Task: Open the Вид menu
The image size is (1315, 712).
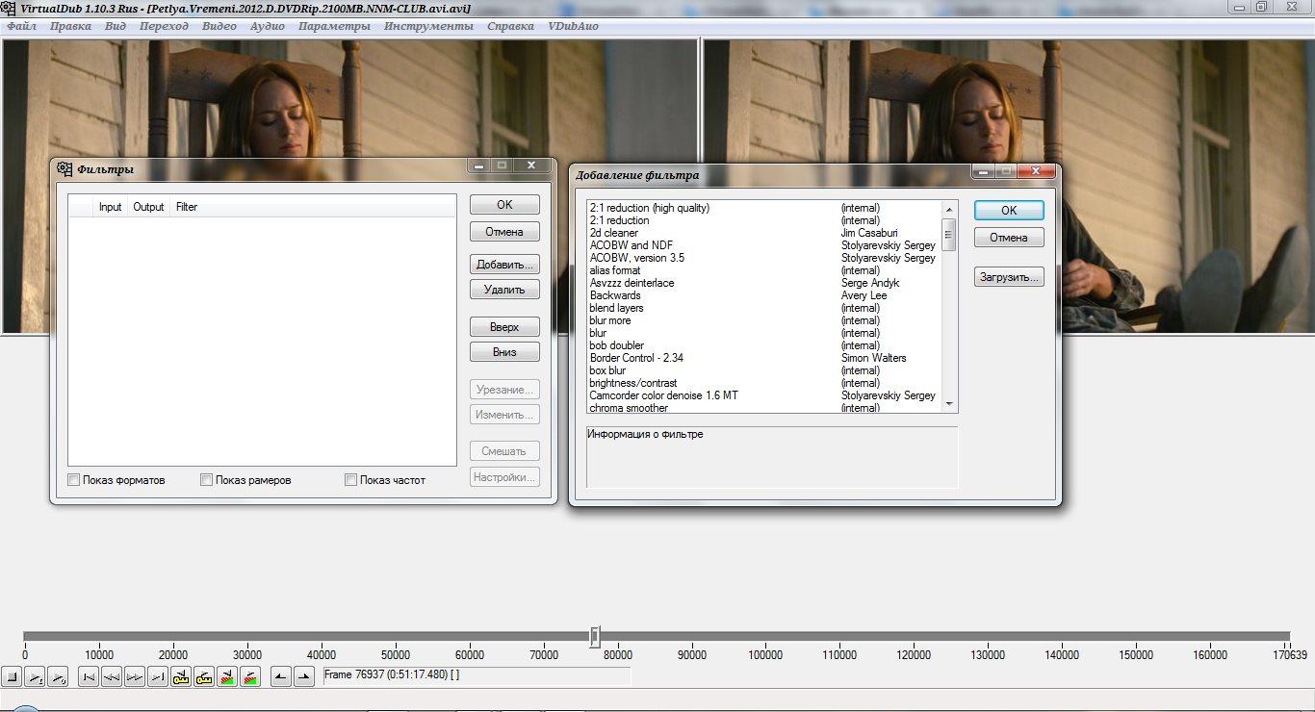Action: pos(116,26)
